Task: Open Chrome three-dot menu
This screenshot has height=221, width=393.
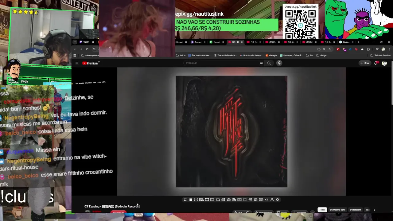Action: click(x=389, y=49)
